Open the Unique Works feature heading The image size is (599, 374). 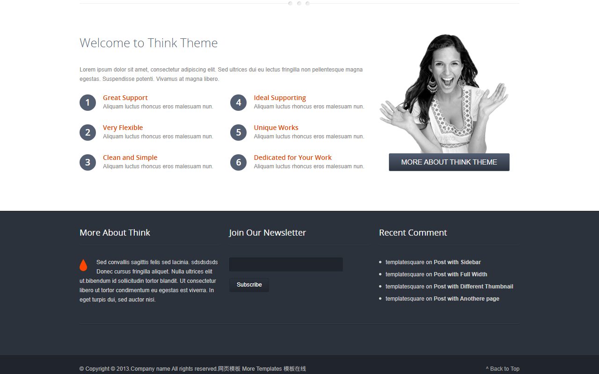(276, 128)
